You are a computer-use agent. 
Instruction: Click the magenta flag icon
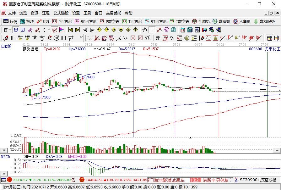tap(62, 30)
